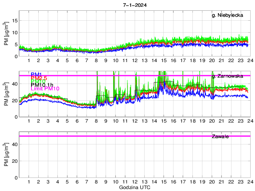This screenshot has width=255, height=191.
Task: Click the PM1 legend entry
Action: (x=36, y=74)
